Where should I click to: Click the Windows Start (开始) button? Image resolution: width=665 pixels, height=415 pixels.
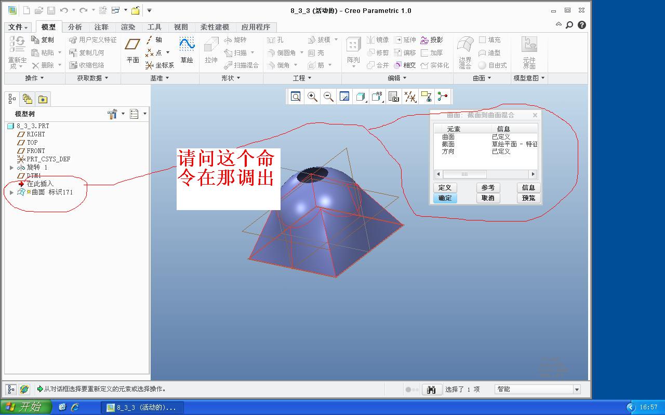[25, 407]
